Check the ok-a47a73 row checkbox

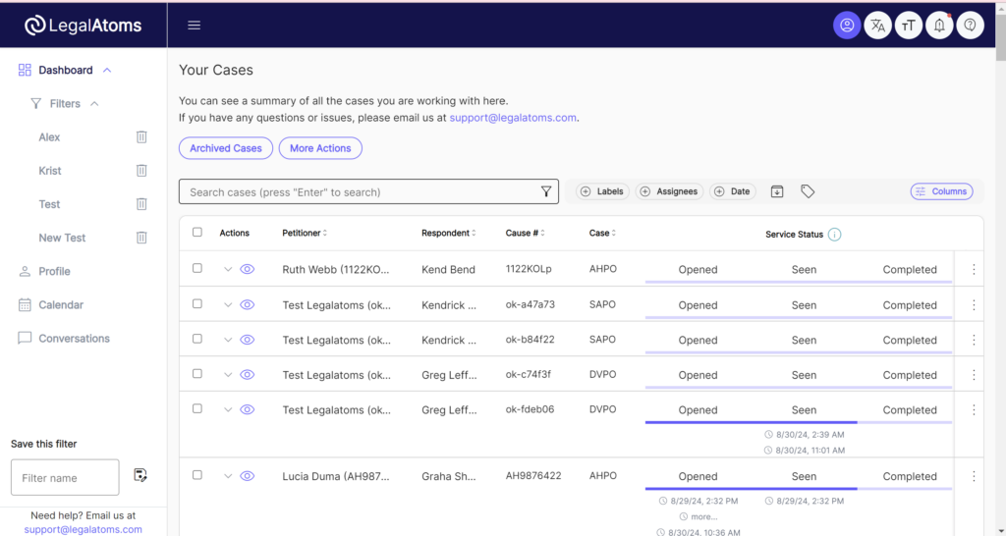click(196, 303)
